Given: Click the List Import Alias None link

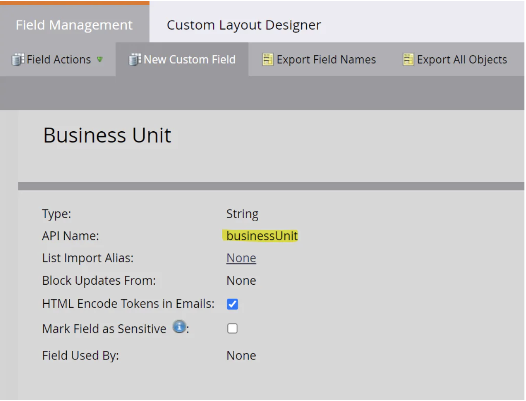Looking at the screenshot, I should 241,258.
